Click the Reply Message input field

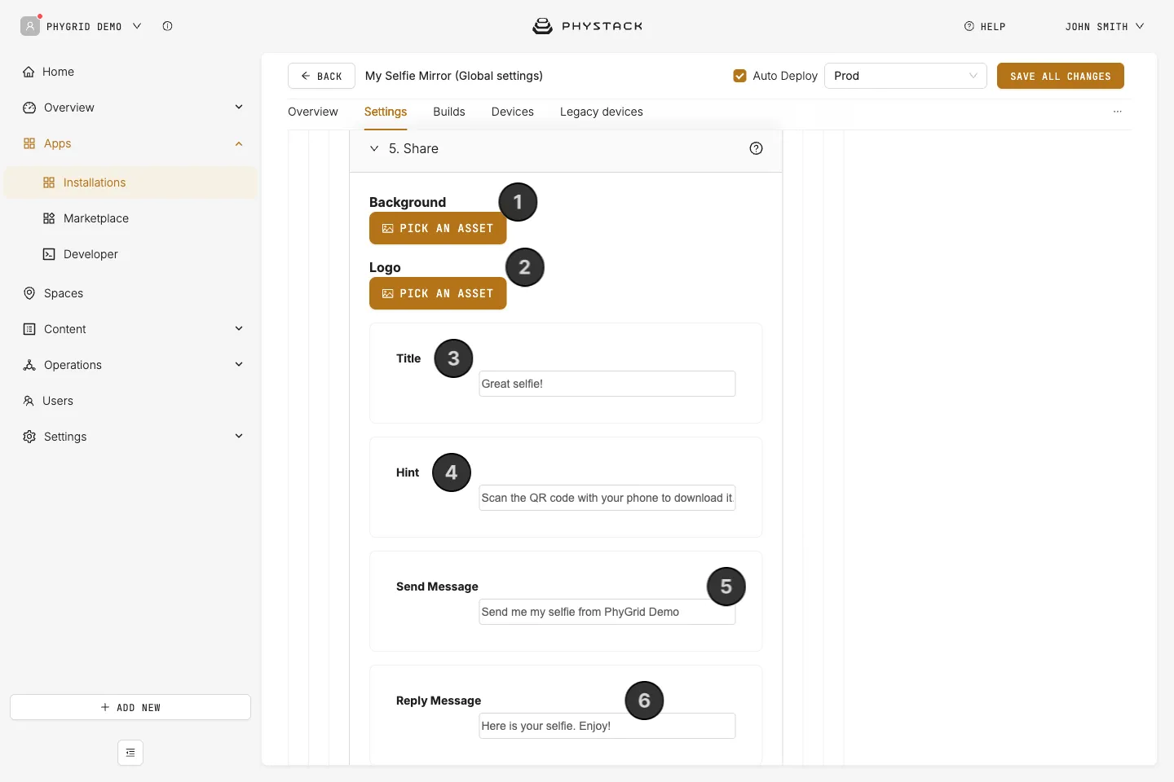tap(607, 726)
